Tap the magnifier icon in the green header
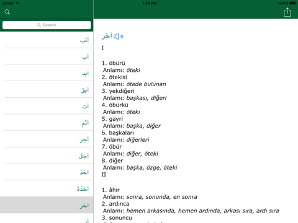The width and height of the screenshot is (298, 223). [x=7, y=12]
